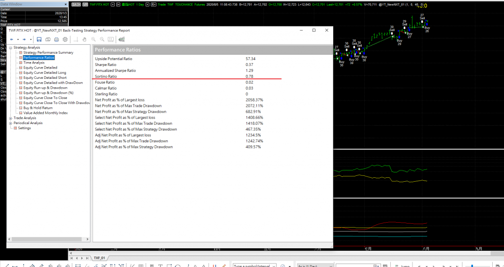Open Equity Curve Detailed Long
Image resolution: width=504 pixels, height=267 pixels.
pyautogui.click(x=44, y=73)
